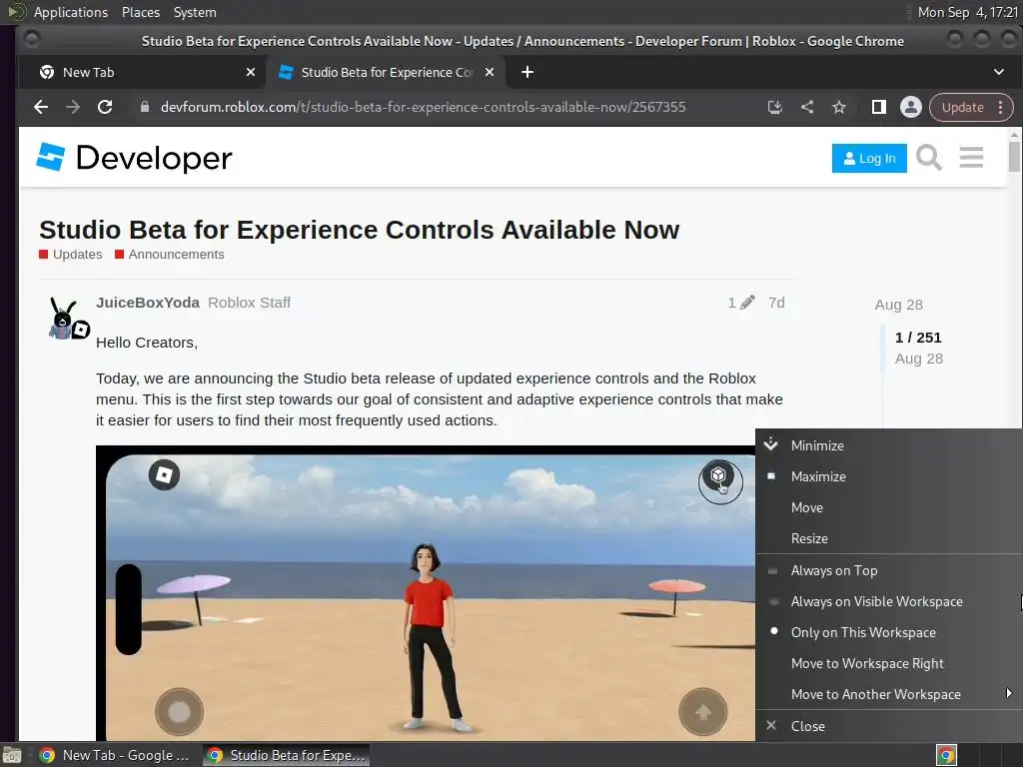The width and height of the screenshot is (1023, 767).
Task: Click Studio Beta window taskbar button
Action: pyautogui.click(x=287, y=755)
